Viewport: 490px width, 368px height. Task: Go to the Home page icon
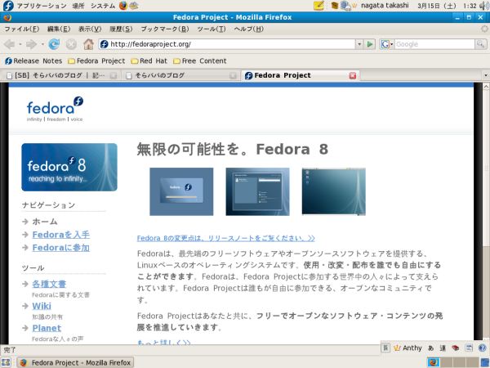pyautogui.click(x=88, y=44)
